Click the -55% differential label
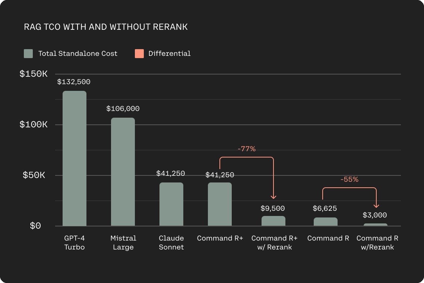 pyautogui.click(x=349, y=179)
